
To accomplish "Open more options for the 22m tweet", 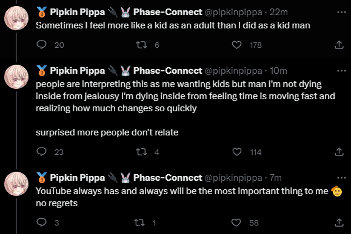I will click(341, 12).
